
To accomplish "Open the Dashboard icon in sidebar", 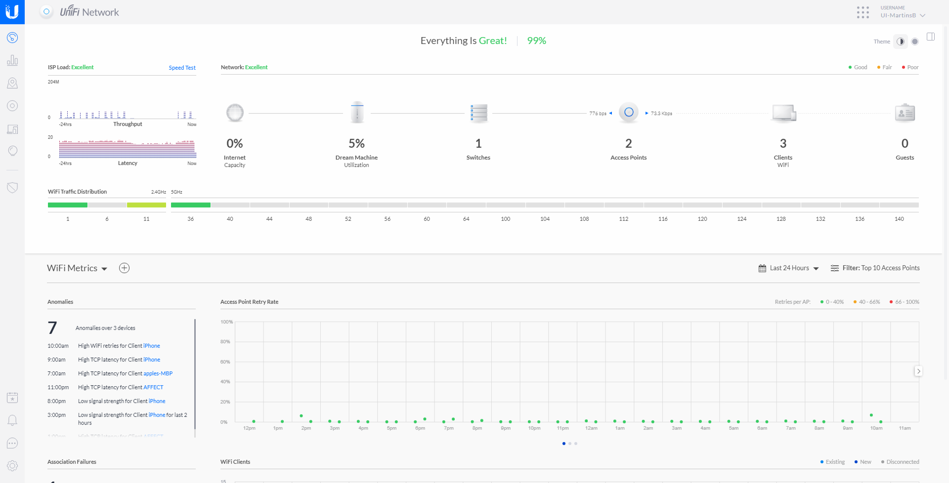I will pyautogui.click(x=12, y=38).
